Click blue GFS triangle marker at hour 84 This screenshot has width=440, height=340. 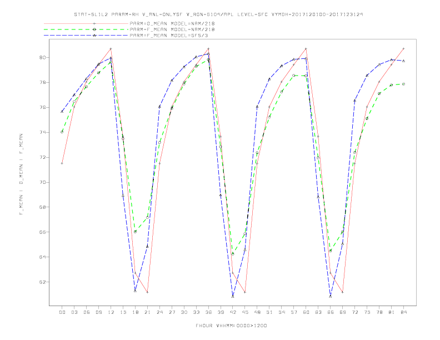tap(403, 61)
